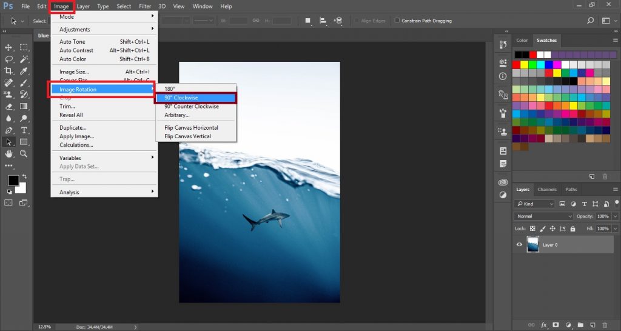621x331 pixels.
Task: Toggle Quick Mask mode
Action: coord(8,202)
